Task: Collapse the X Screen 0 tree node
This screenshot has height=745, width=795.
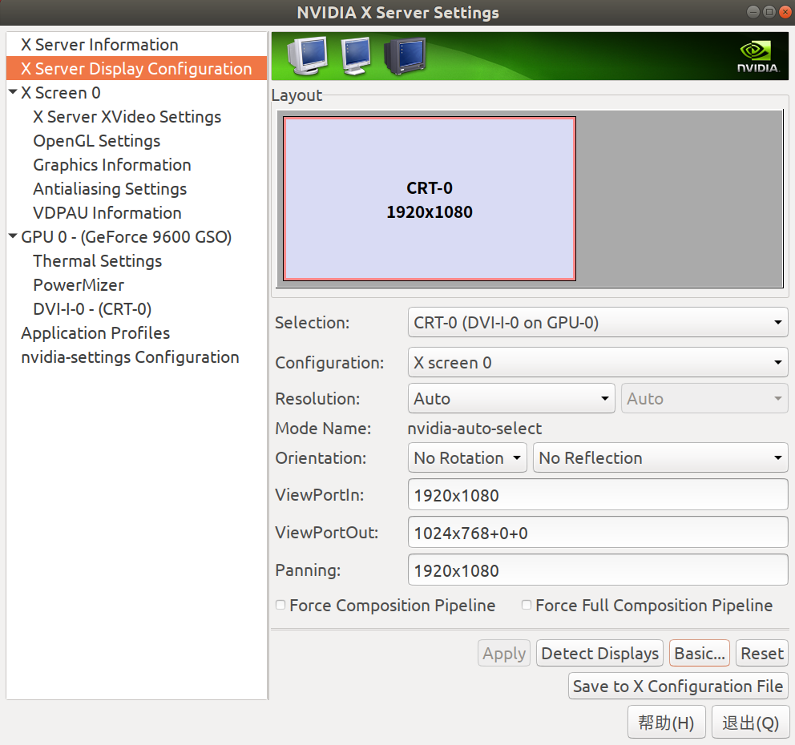Action: pos(13,92)
